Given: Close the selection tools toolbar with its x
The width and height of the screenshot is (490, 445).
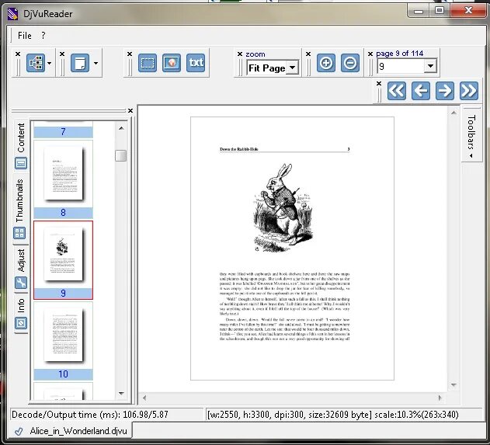Looking at the screenshot, I should [130, 54].
